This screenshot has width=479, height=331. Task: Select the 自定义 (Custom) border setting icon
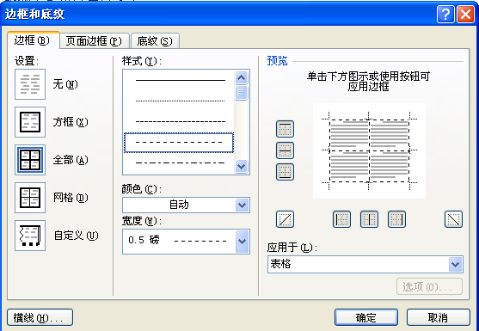[x=30, y=236]
